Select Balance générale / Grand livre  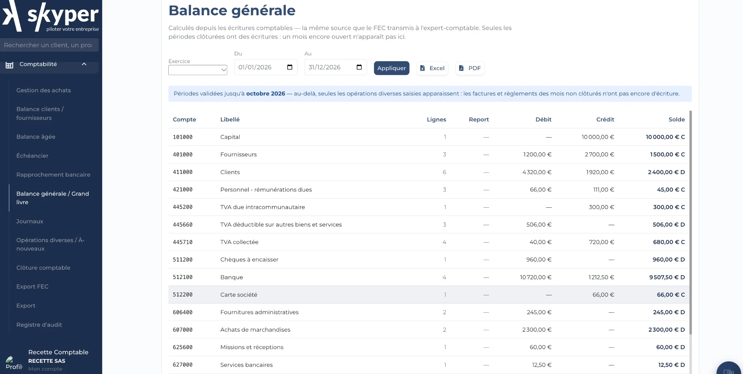point(53,198)
